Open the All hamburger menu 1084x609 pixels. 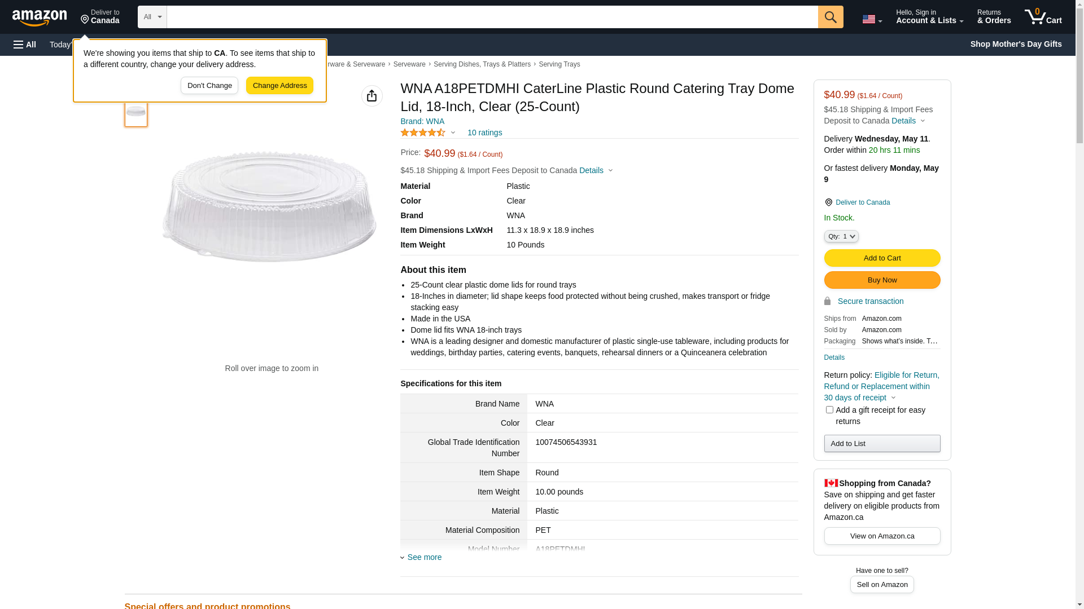[x=25, y=45]
